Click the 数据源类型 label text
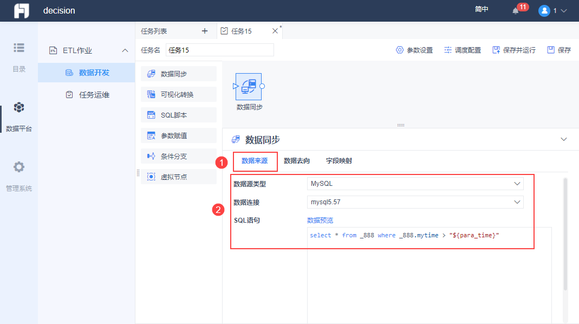 pos(250,184)
